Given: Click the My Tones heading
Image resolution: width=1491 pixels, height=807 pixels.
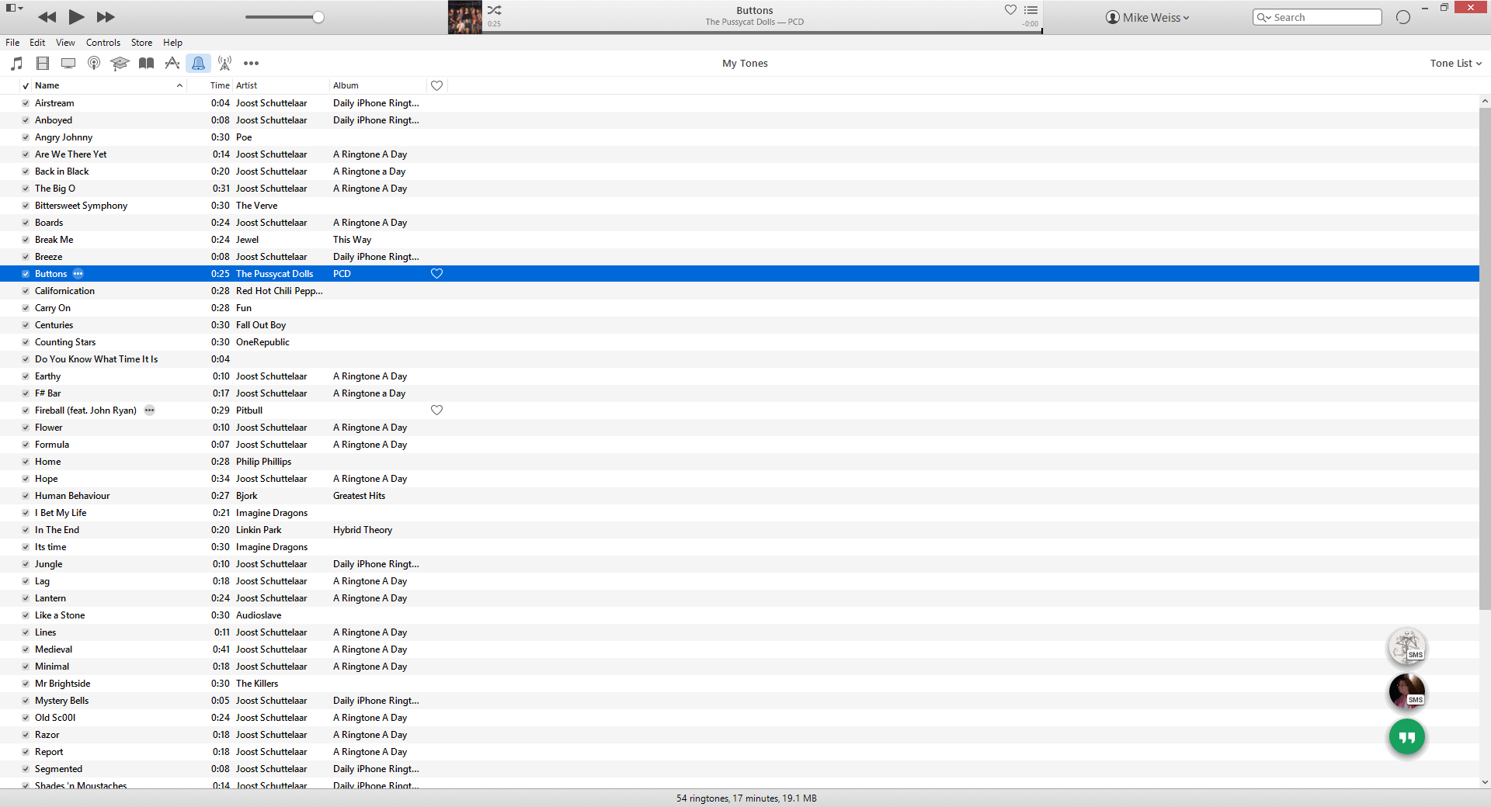Looking at the screenshot, I should point(745,64).
